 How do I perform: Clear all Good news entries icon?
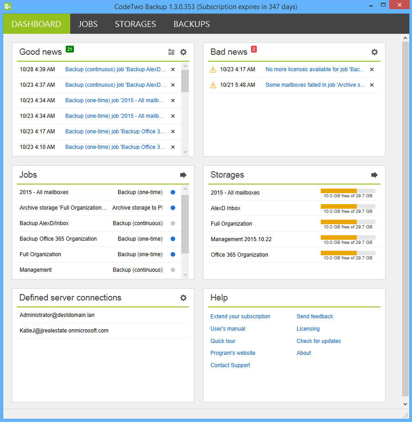click(x=171, y=52)
